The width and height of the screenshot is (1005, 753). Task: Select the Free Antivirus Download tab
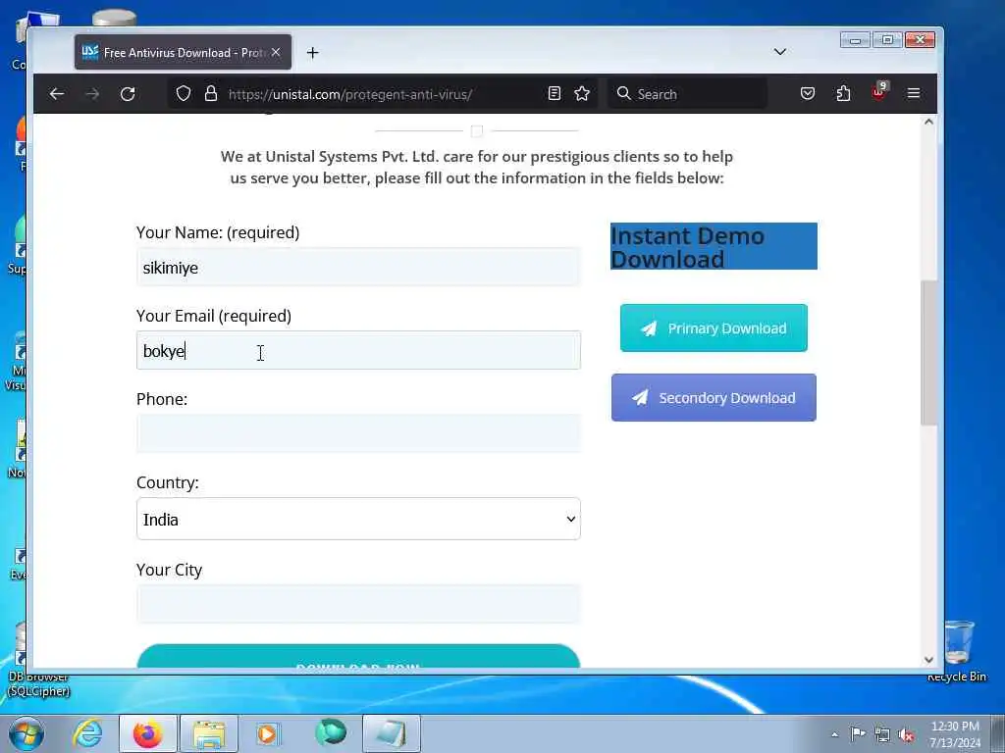pyautogui.click(x=184, y=53)
